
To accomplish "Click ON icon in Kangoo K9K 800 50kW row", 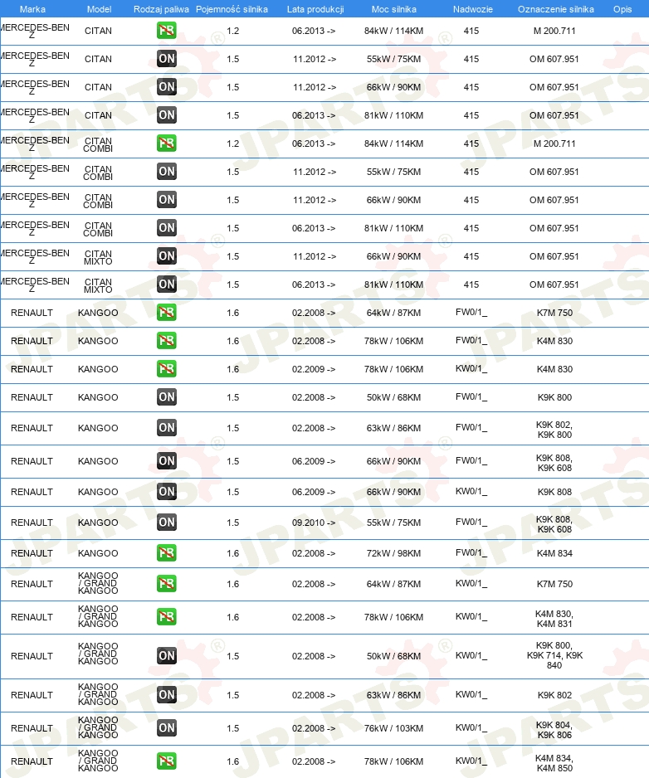I will click(166, 397).
